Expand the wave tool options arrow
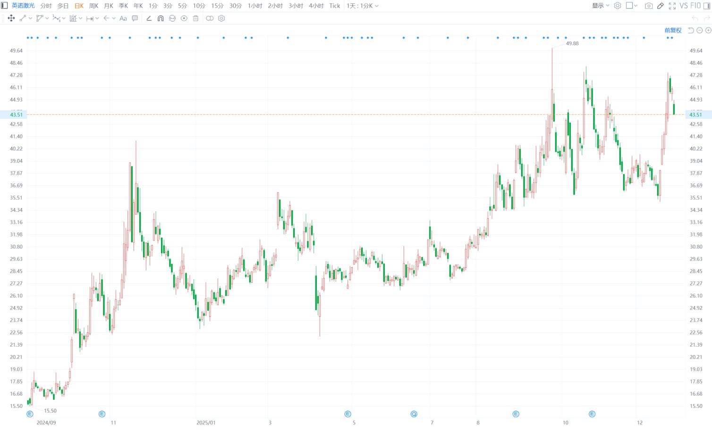The image size is (712, 430). point(64,18)
